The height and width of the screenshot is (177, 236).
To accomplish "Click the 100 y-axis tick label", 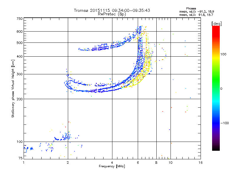I will [19, 142].
